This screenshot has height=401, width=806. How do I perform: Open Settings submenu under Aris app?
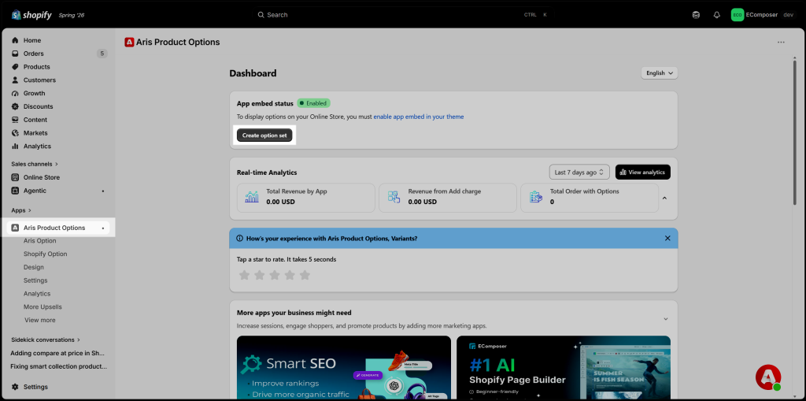tap(35, 280)
